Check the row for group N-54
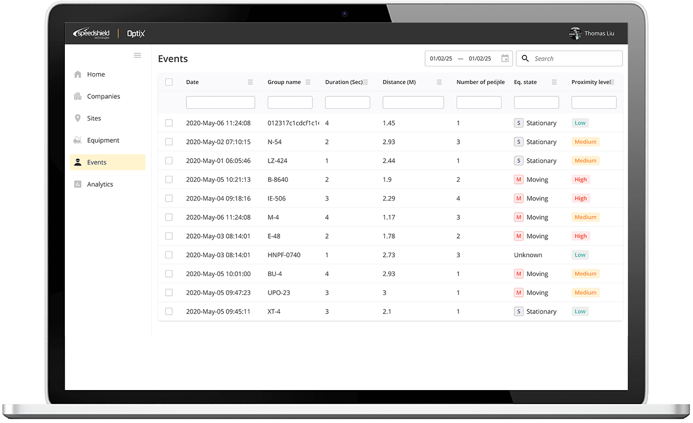This screenshot has width=693, height=423. (169, 142)
